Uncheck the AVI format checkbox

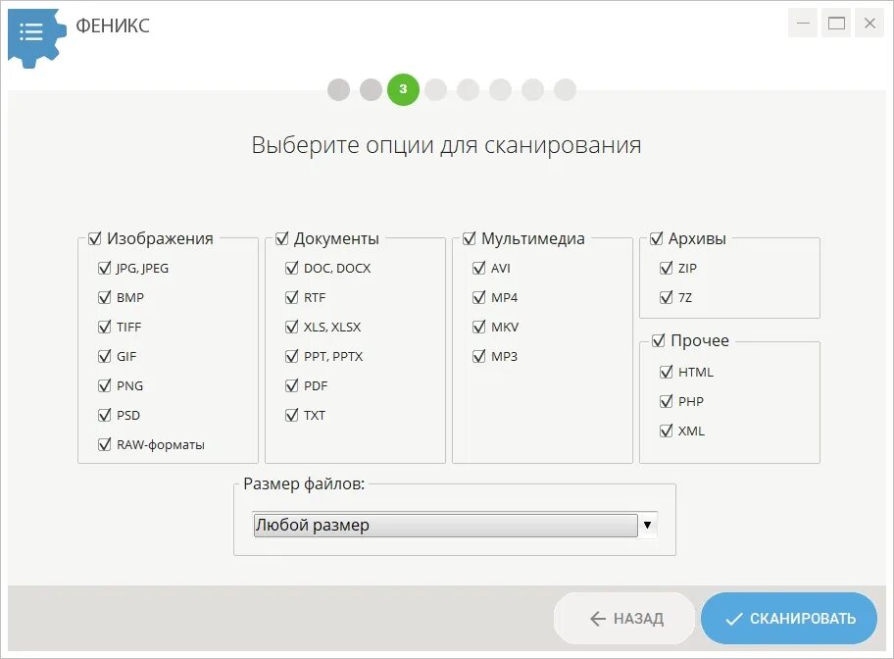pyautogui.click(x=479, y=268)
